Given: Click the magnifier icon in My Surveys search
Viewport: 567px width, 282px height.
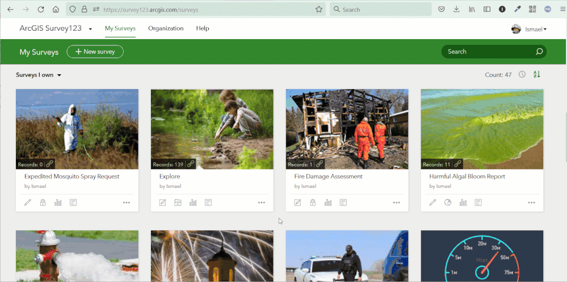Looking at the screenshot, I should pyautogui.click(x=539, y=52).
